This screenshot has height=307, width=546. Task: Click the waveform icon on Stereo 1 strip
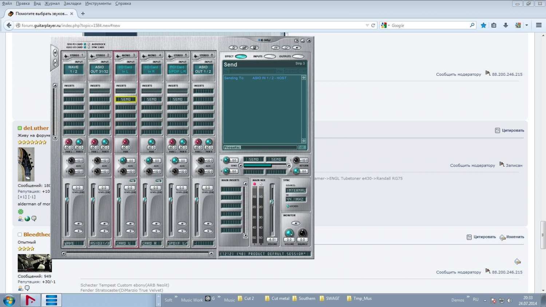(66, 56)
